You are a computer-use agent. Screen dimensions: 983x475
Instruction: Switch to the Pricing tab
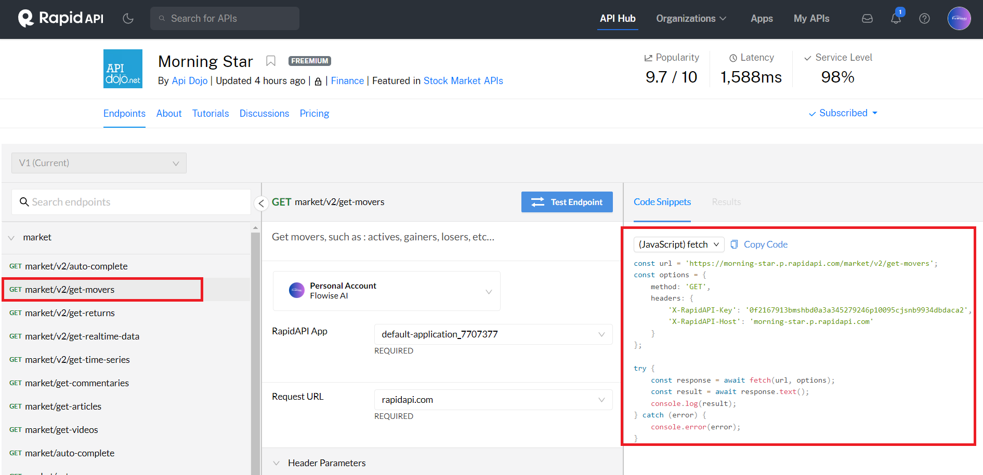click(x=314, y=114)
